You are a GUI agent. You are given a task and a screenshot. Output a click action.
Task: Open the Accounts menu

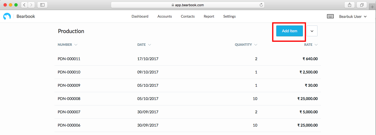165,16
